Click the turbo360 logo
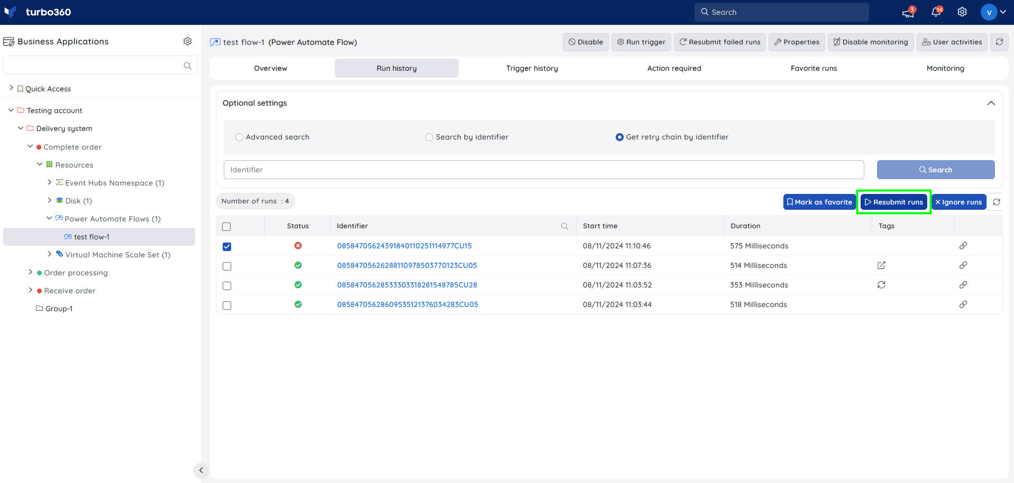Image resolution: width=1014 pixels, height=483 pixels. click(38, 12)
